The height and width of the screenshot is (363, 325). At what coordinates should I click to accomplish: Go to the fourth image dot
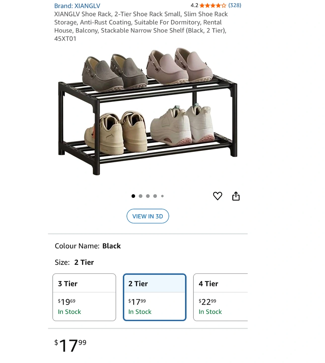pos(155,196)
